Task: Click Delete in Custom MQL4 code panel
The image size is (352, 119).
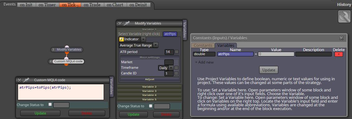Action: pos(87,113)
